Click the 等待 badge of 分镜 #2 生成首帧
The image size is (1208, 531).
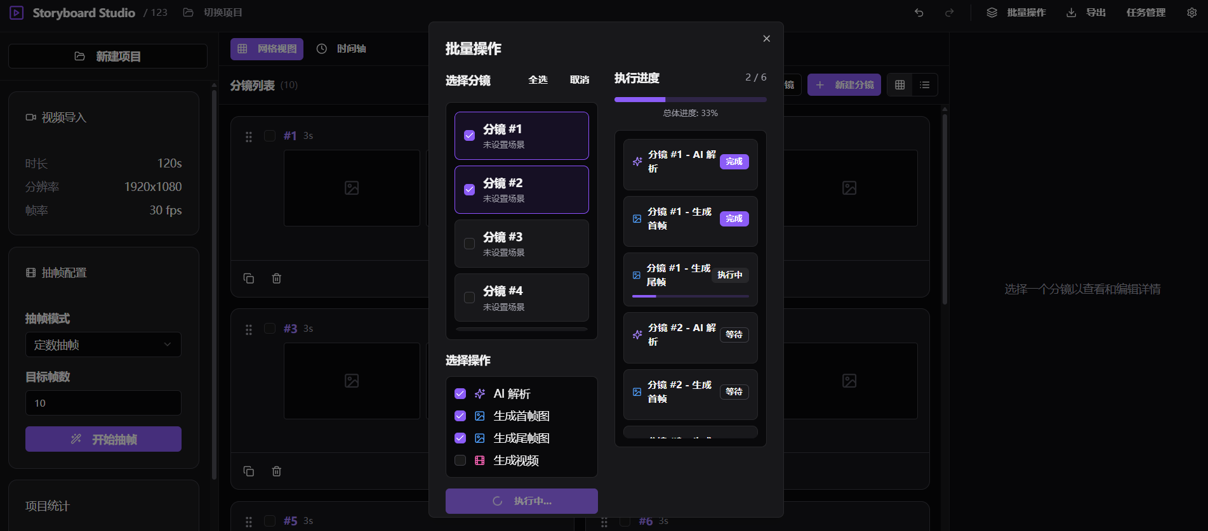(x=734, y=392)
